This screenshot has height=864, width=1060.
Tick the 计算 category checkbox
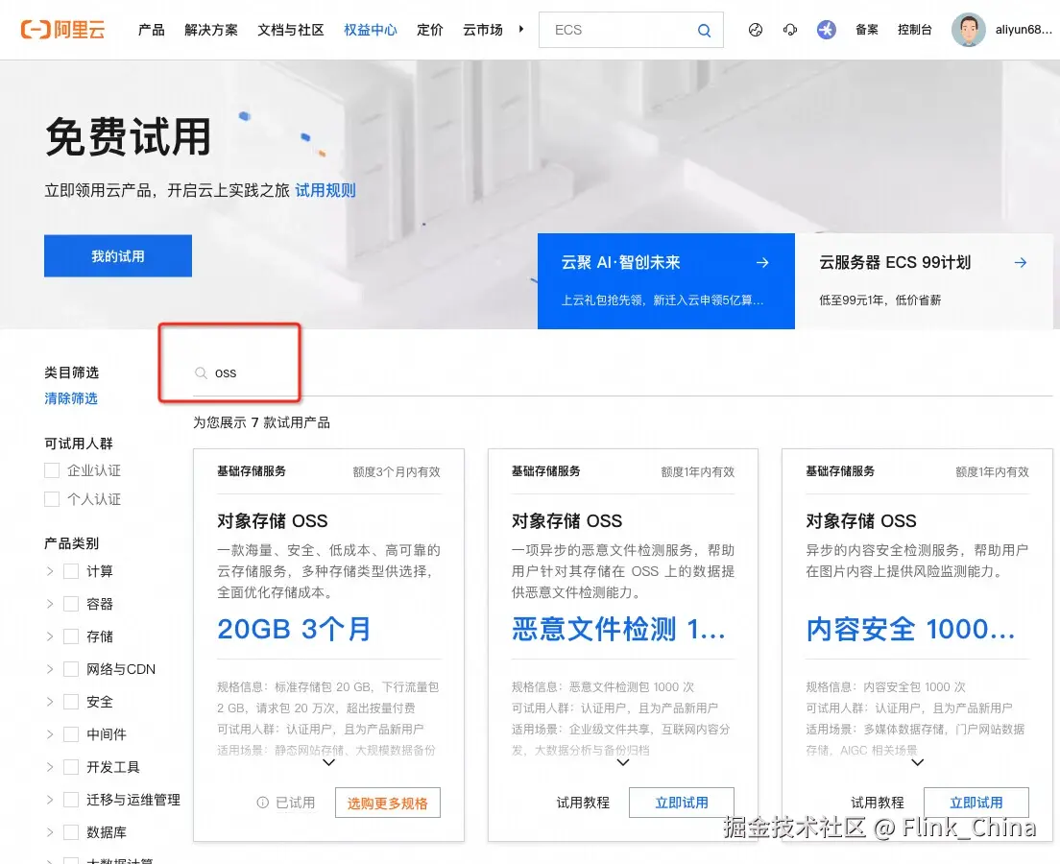(x=71, y=571)
